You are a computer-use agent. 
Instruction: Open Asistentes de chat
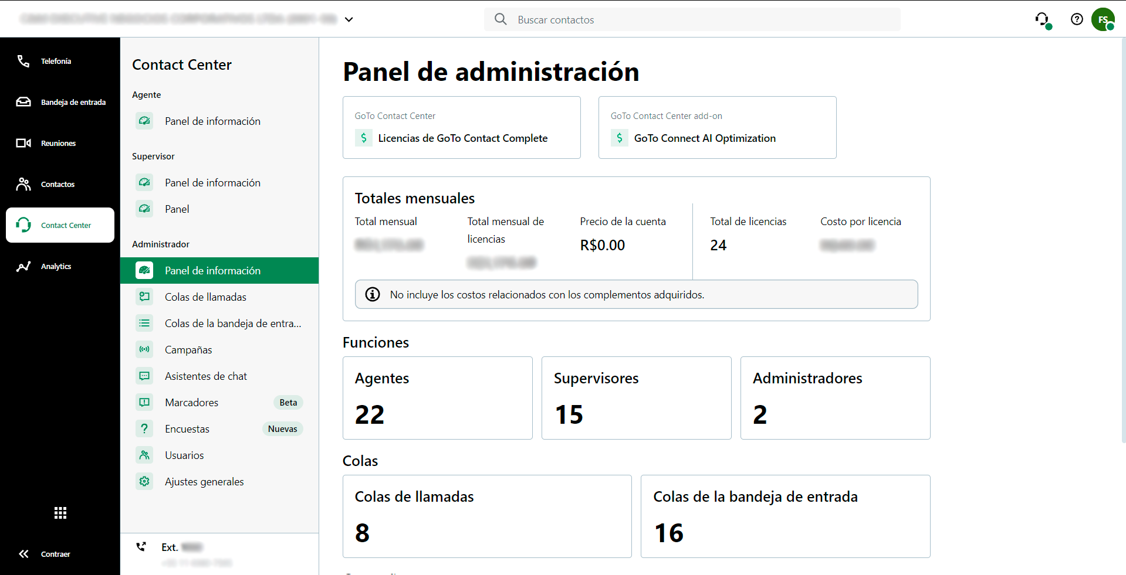pos(205,376)
